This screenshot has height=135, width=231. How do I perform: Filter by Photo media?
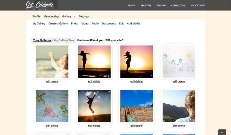74,24
